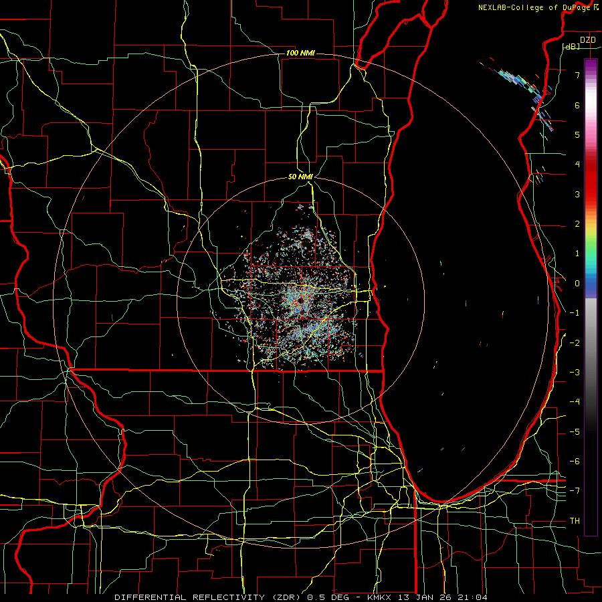Click the -1 tick label on color scale
Image resolution: width=602 pixels, height=602 pixels.
click(575, 313)
